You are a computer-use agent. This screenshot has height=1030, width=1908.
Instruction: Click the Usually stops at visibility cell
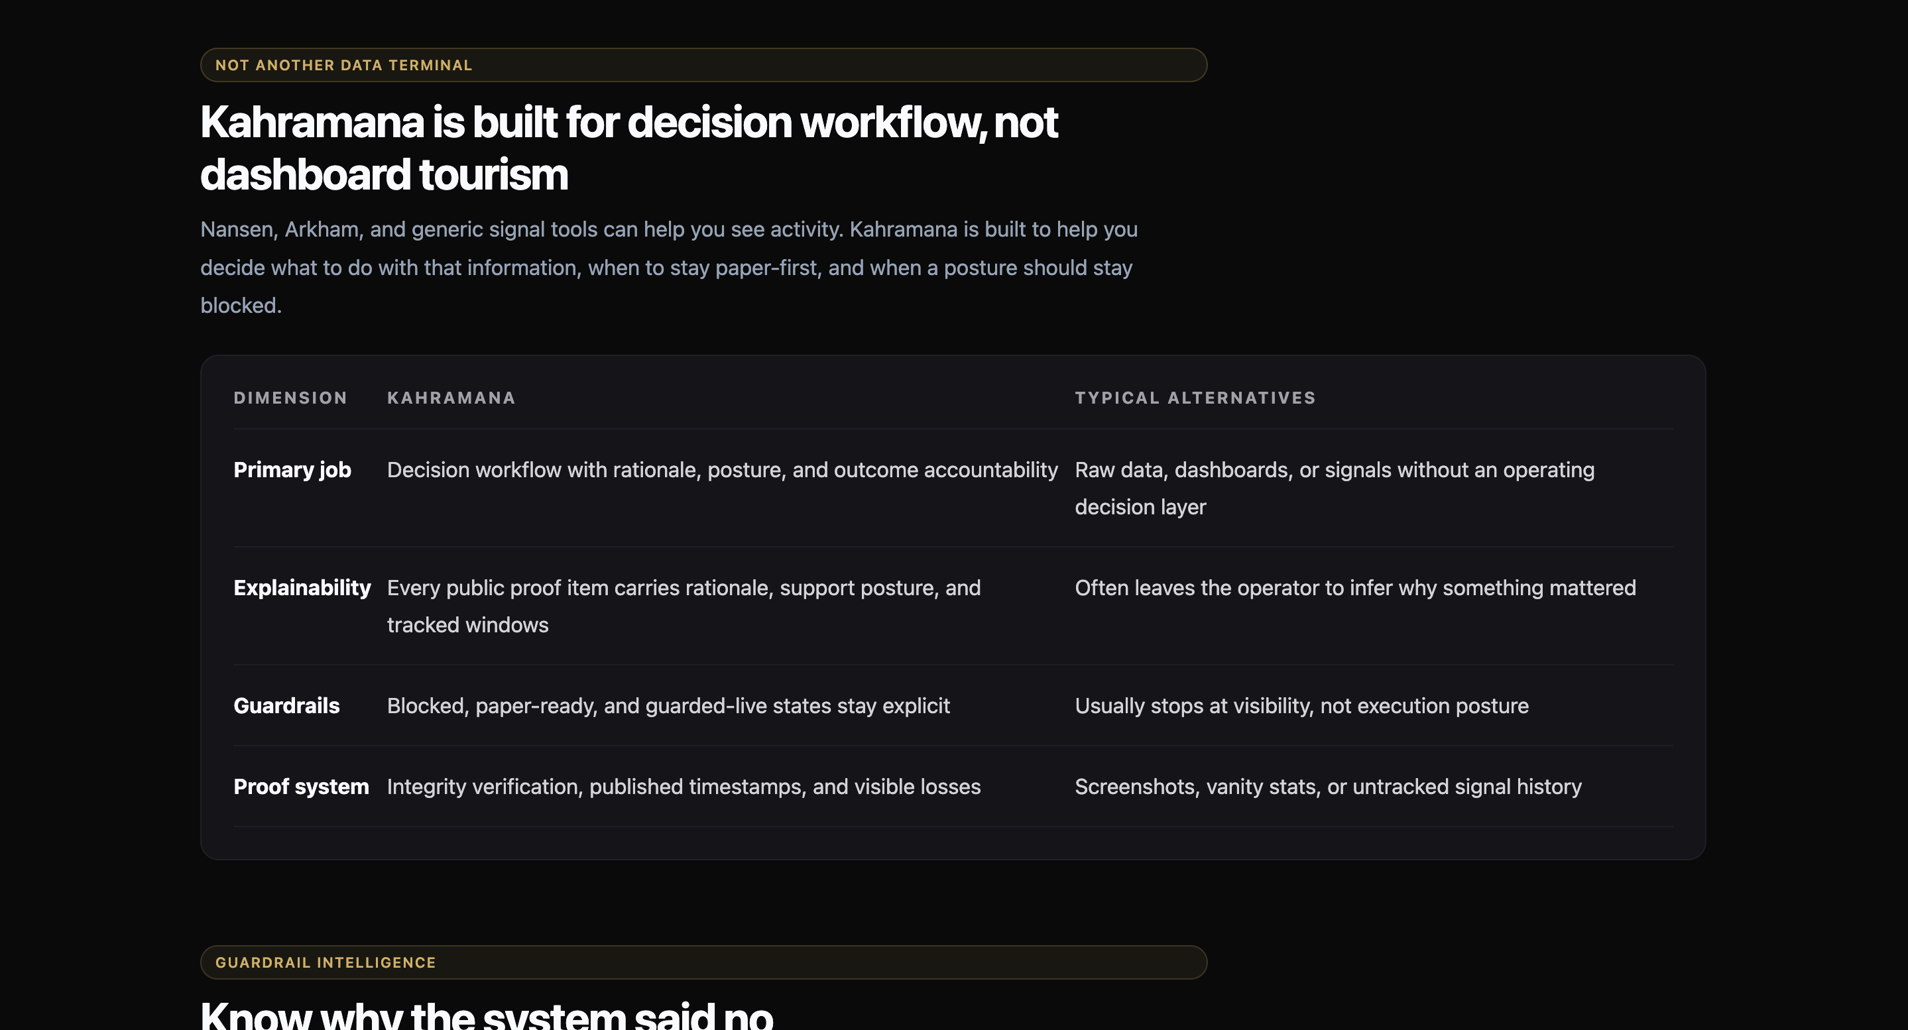(x=1301, y=706)
